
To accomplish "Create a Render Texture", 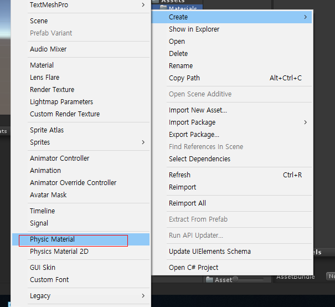I will tap(81, 90).
